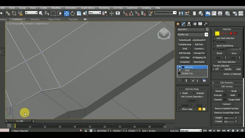Viewport: 245px width, 138px height.
Task: Toggle visibility eye of Shell modifier
Action: [x=180, y=70]
